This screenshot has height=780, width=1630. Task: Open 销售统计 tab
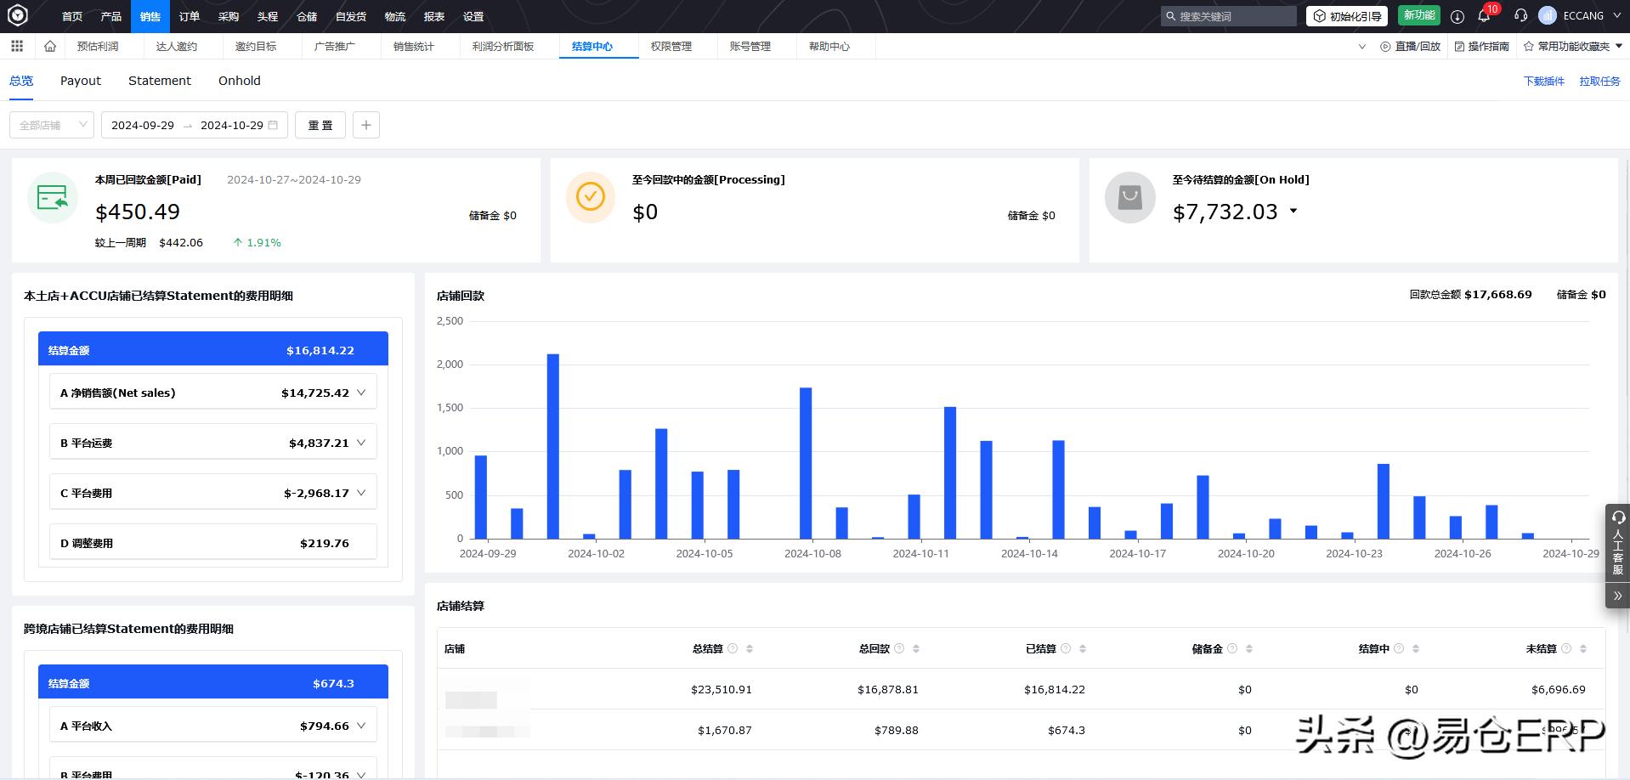tap(414, 46)
